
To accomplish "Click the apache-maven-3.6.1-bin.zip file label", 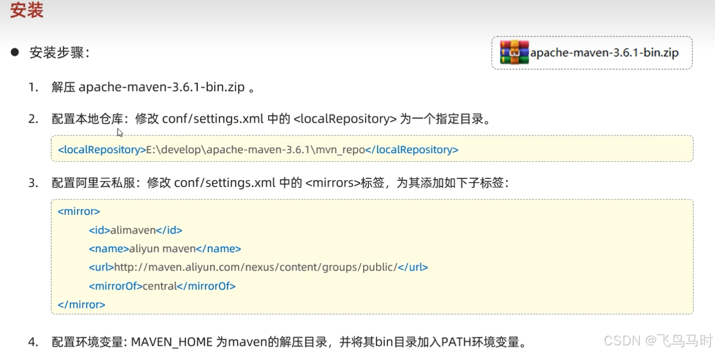I will [604, 53].
